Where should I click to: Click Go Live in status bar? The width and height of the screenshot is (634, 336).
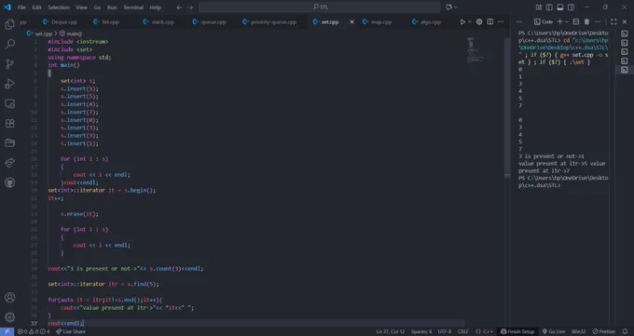(554, 331)
